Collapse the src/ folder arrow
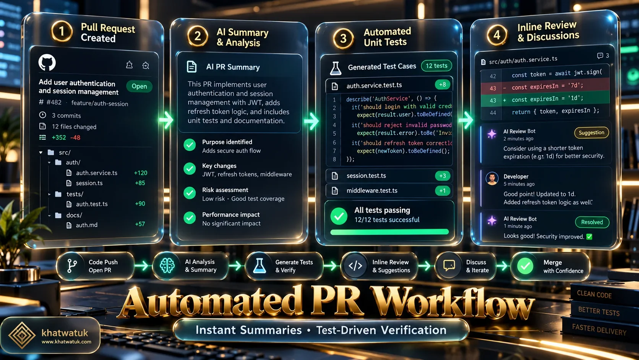 (41, 152)
